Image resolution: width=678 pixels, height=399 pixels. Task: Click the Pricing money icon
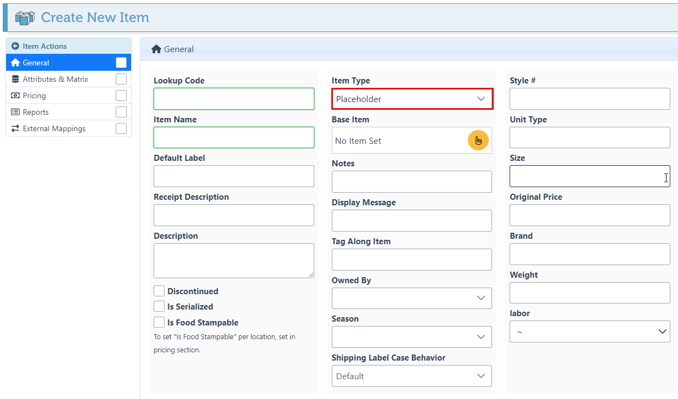coord(15,95)
